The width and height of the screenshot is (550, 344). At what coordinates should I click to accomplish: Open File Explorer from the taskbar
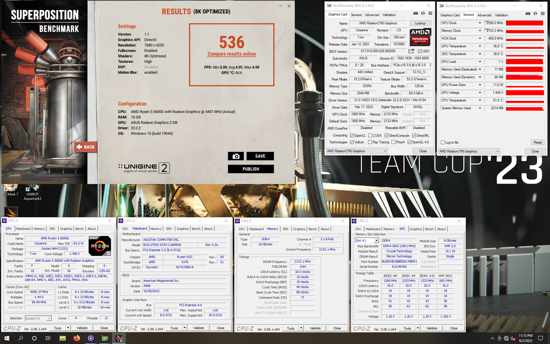pos(62,338)
